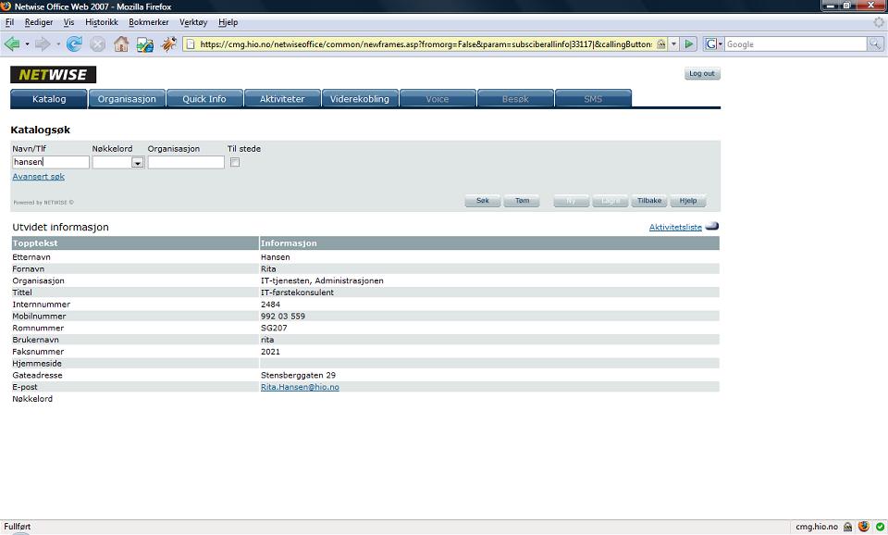Focus the Organisasjon search field
Viewport: 888px width, 535px height.
[x=186, y=162]
